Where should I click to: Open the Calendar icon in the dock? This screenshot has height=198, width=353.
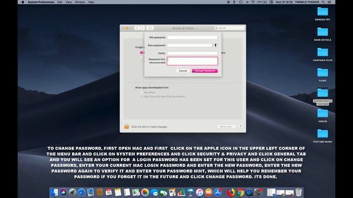[109, 193]
